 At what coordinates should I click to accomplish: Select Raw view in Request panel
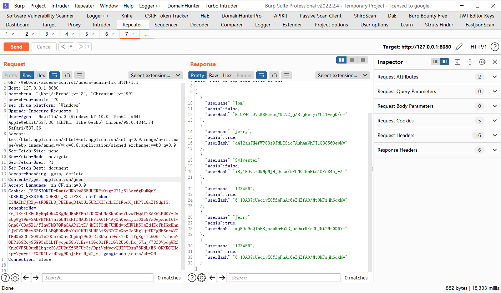point(27,75)
